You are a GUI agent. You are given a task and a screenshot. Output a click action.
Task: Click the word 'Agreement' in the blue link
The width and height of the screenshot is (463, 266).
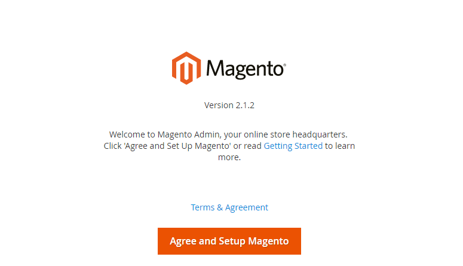tap(247, 207)
